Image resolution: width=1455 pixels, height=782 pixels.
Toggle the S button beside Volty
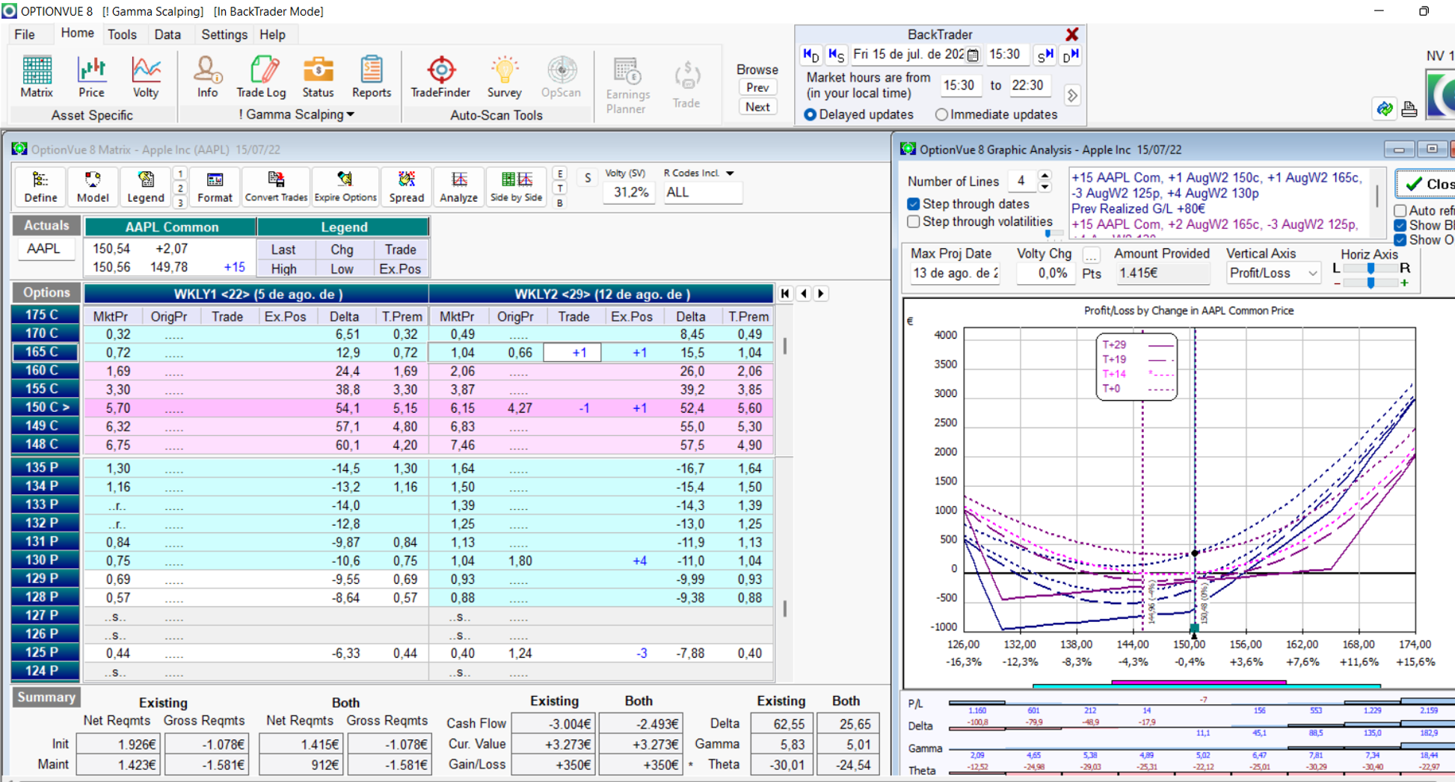[588, 178]
